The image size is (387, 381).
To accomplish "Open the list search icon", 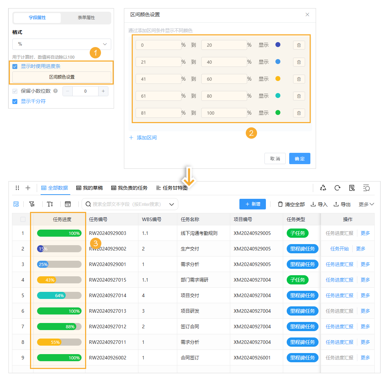I will point(366,188).
